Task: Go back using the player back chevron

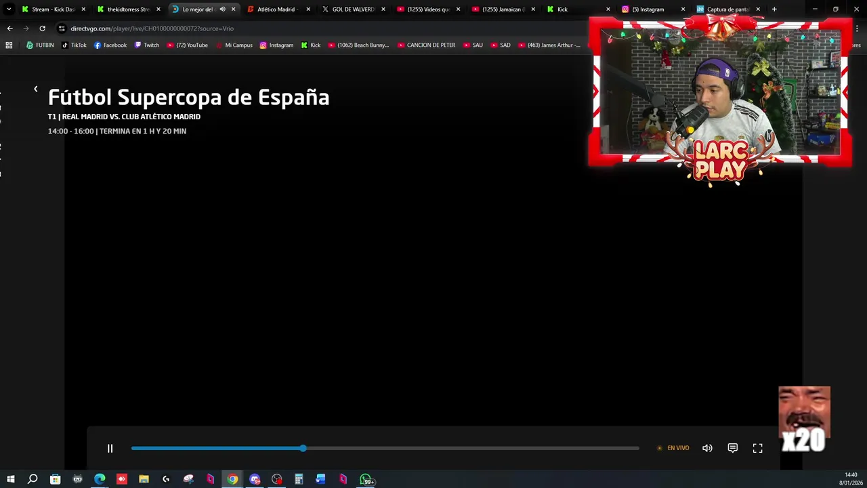Action: (36, 89)
